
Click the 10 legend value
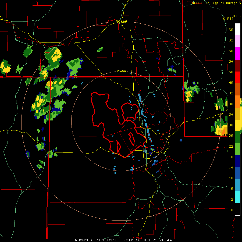coord(231,178)
